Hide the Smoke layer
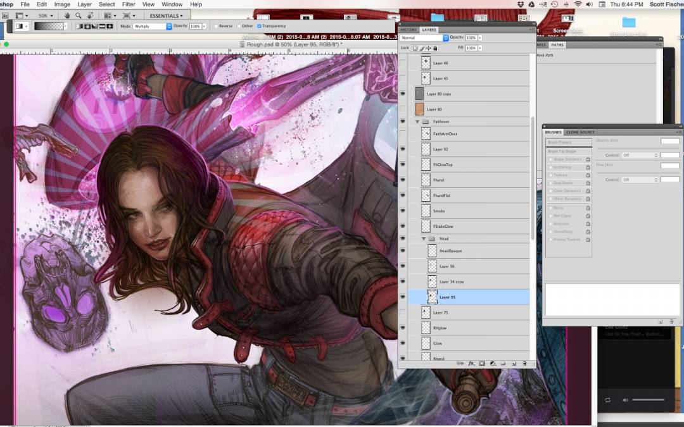 [403, 211]
